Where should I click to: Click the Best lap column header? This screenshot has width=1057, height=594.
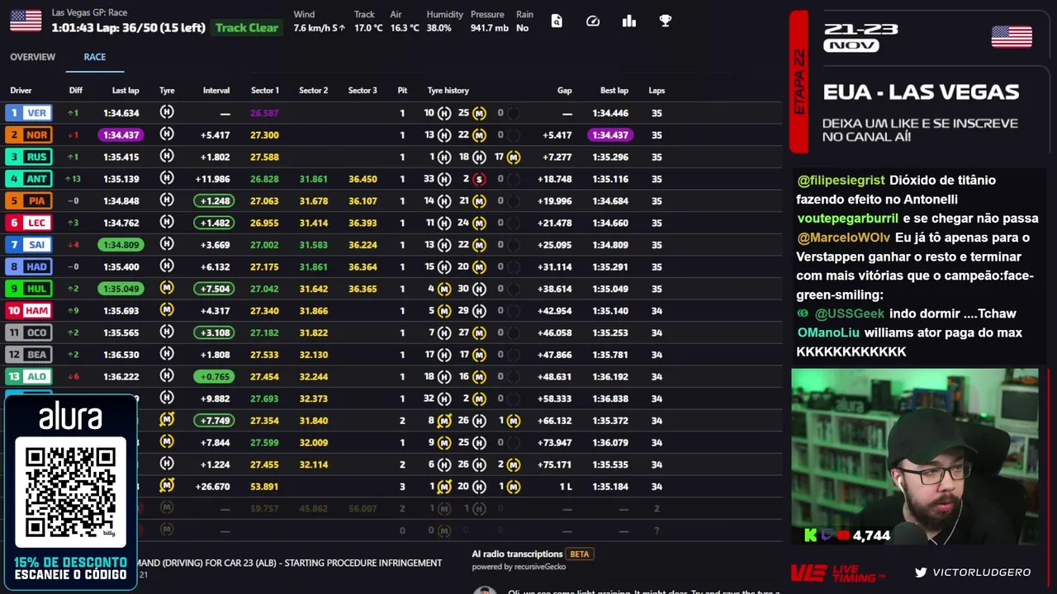[x=614, y=91]
